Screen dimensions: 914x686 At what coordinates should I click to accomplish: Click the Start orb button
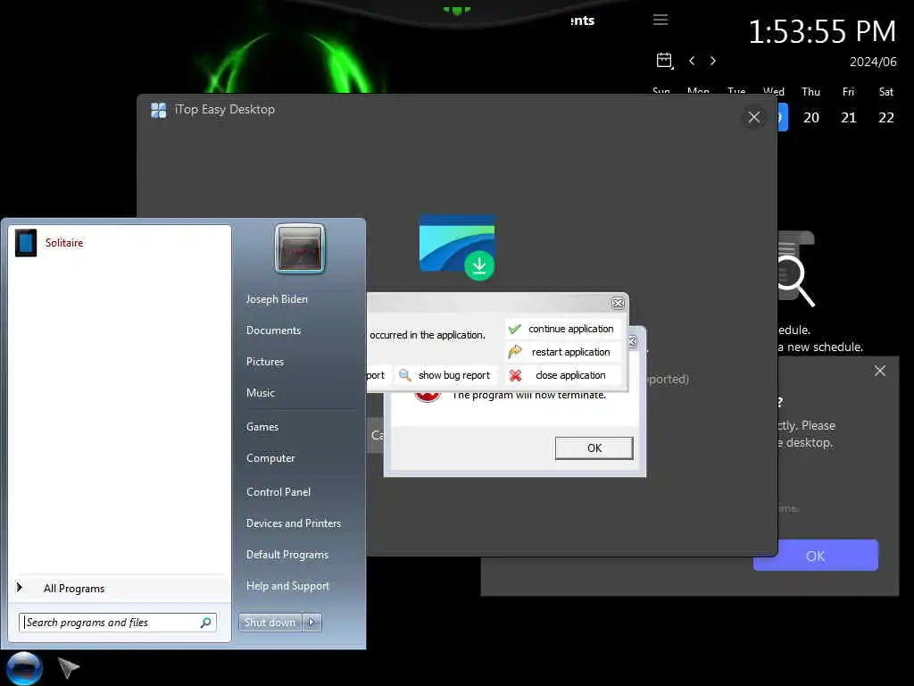pos(24,668)
